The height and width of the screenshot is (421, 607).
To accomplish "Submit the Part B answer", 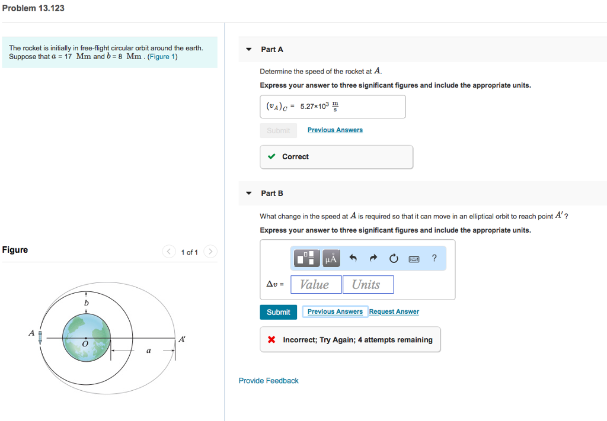I will pyautogui.click(x=279, y=312).
